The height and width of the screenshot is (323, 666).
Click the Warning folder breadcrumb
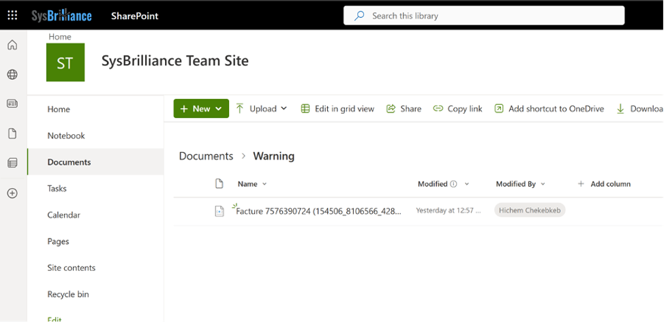point(273,156)
